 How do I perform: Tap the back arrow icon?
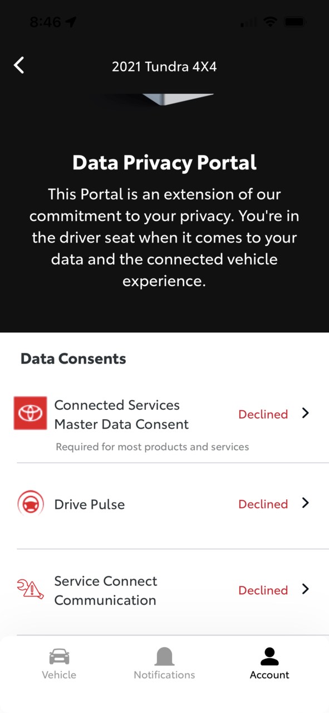(19, 65)
